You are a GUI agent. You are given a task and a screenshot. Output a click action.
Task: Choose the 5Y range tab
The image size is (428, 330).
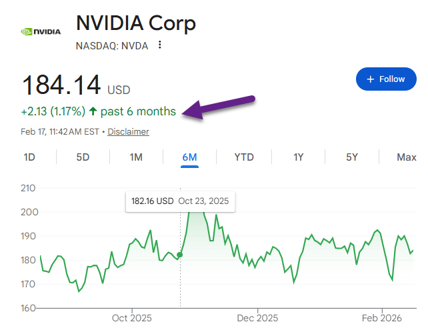[x=352, y=157]
